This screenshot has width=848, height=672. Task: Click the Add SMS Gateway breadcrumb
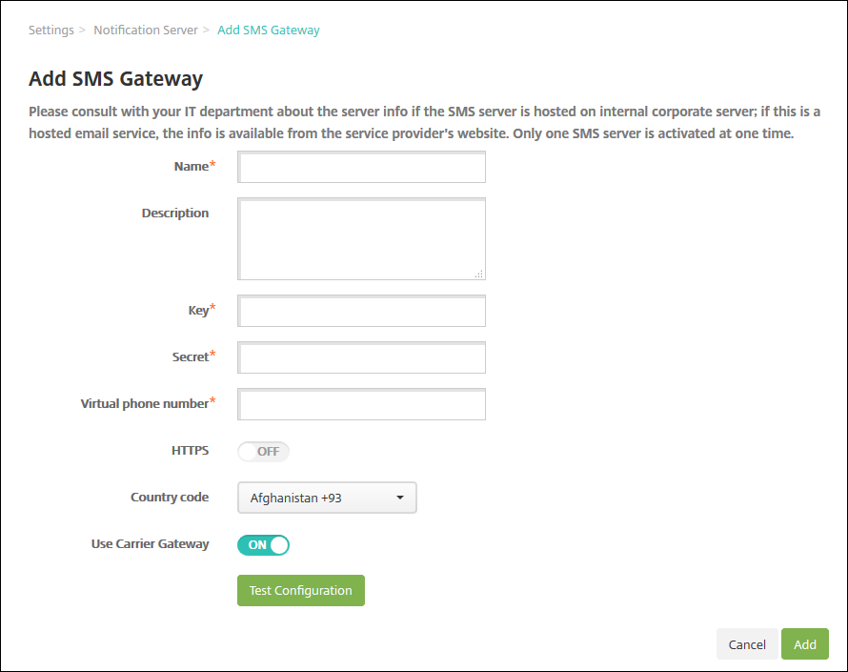point(269,31)
